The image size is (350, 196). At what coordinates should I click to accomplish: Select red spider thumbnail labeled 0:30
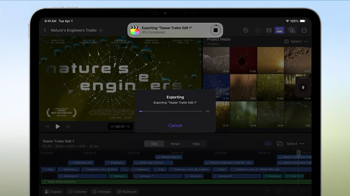click(x=243, y=60)
